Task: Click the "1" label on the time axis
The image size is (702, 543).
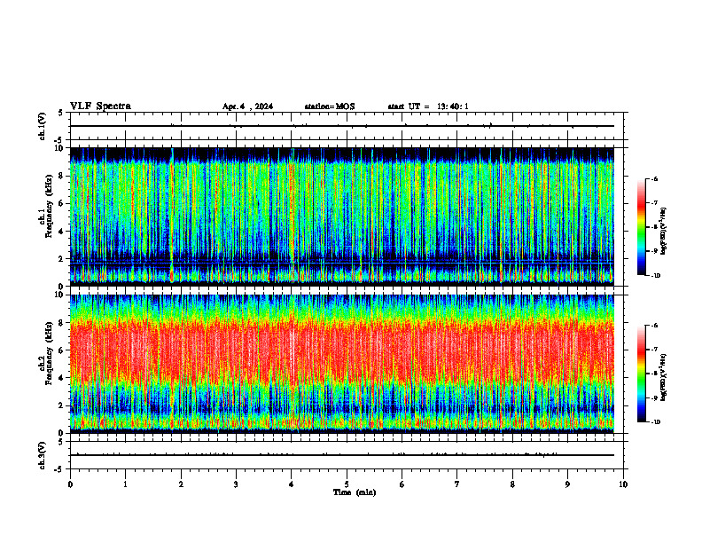Action: (x=125, y=484)
